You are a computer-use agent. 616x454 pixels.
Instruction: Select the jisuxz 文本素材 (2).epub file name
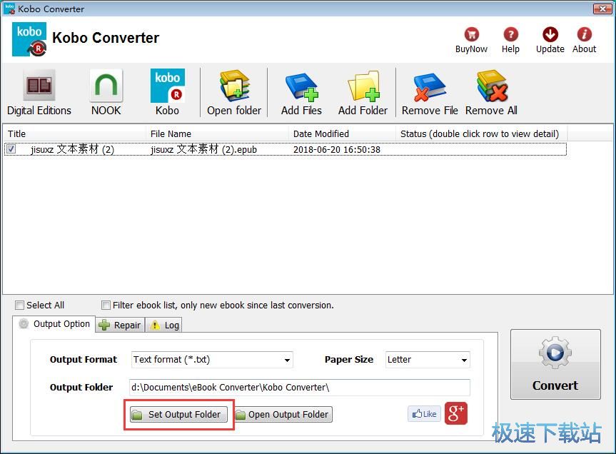pyautogui.click(x=203, y=150)
